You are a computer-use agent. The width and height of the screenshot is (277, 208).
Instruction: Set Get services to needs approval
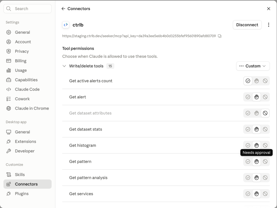[257, 194]
